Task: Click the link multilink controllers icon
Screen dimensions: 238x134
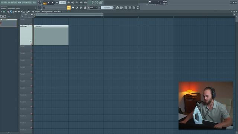Action: point(81,7)
